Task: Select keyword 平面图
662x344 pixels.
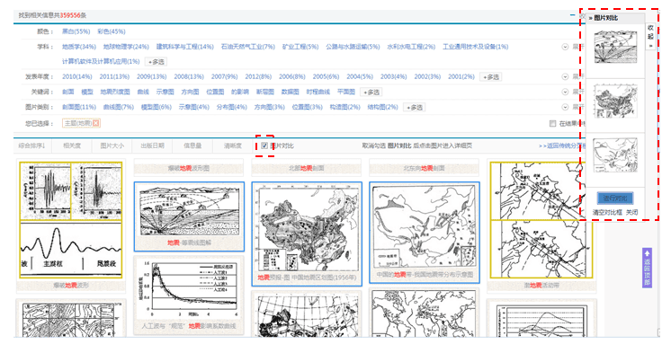Action: (346, 92)
